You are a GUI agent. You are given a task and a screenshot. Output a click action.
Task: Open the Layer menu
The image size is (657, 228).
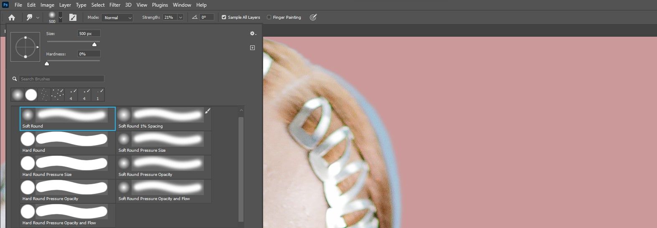[x=65, y=5]
